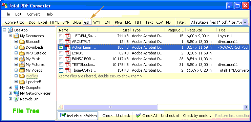Expand the Recycle Bin node
The image size is (251, 122).
10,99
